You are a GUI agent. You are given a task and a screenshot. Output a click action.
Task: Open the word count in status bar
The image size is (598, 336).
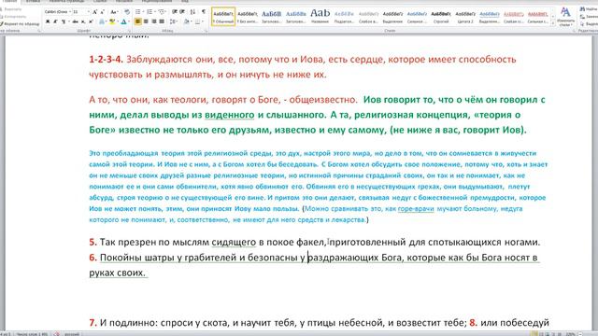pos(32,334)
